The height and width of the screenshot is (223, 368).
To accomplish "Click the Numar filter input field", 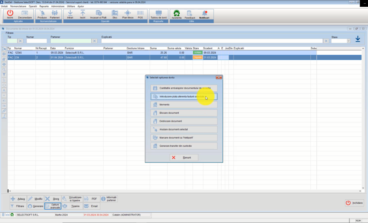I will pyautogui.click(x=37, y=41).
